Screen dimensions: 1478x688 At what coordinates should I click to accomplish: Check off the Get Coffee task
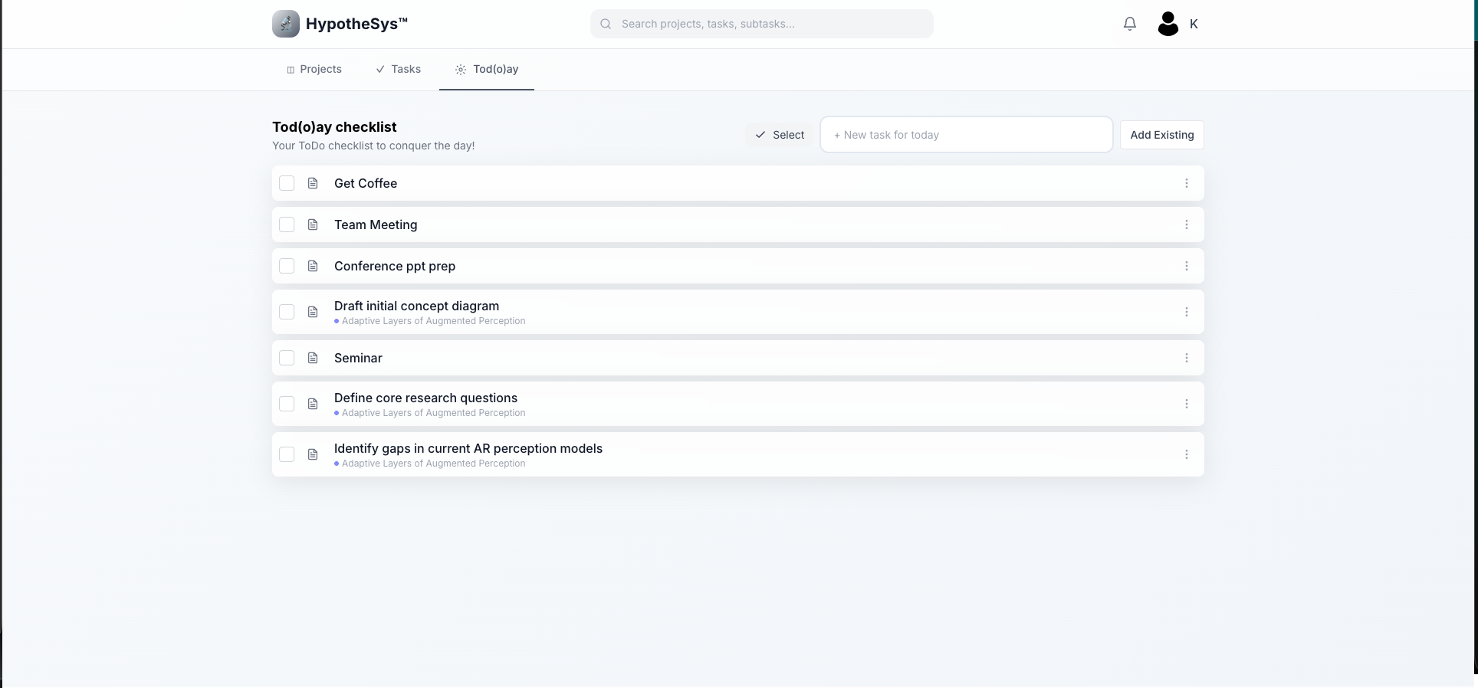coord(287,183)
